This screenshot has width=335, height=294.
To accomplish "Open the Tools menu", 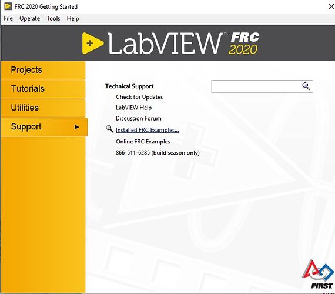I will click(x=53, y=18).
